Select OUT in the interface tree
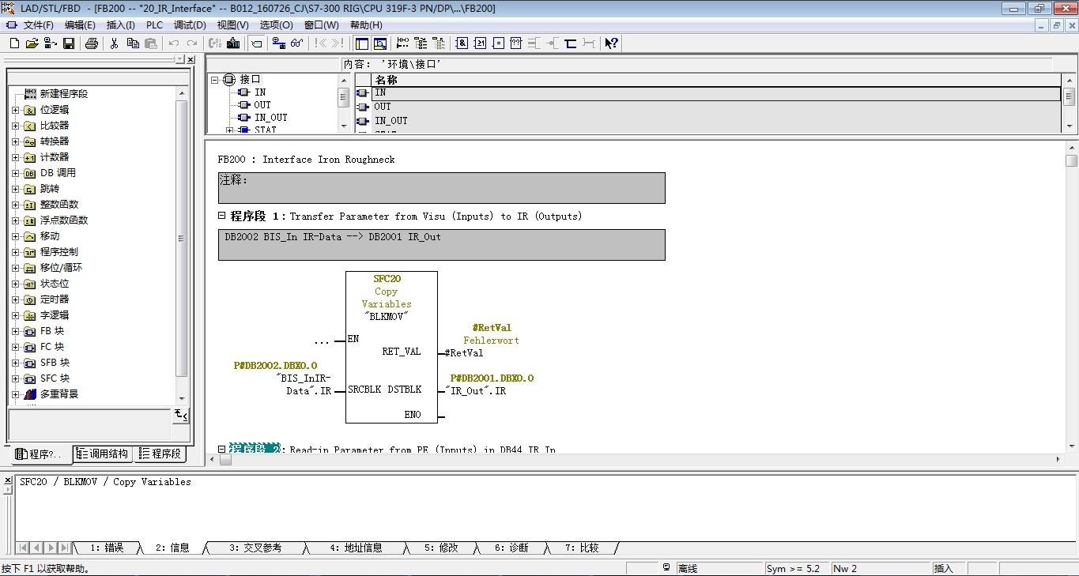The image size is (1079, 576). pos(262,105)
